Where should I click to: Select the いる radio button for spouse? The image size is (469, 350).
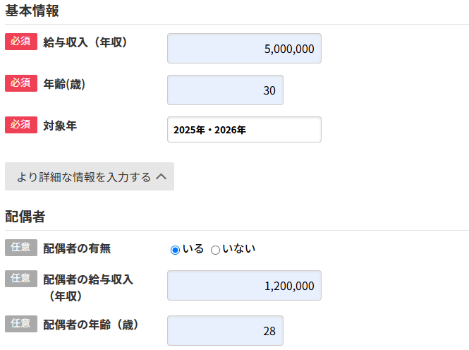pos(175,250)
